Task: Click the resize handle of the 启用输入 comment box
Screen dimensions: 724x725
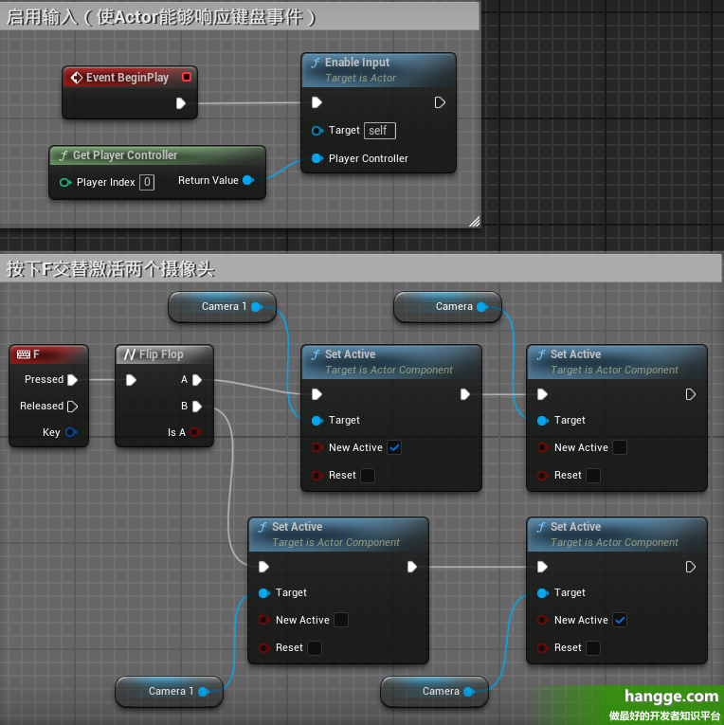Action: pyautogui.click(x=474, y=221)
